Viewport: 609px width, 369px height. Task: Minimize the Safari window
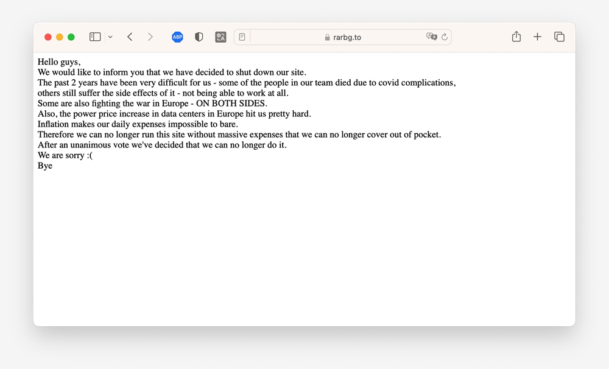tap(60, 37)
